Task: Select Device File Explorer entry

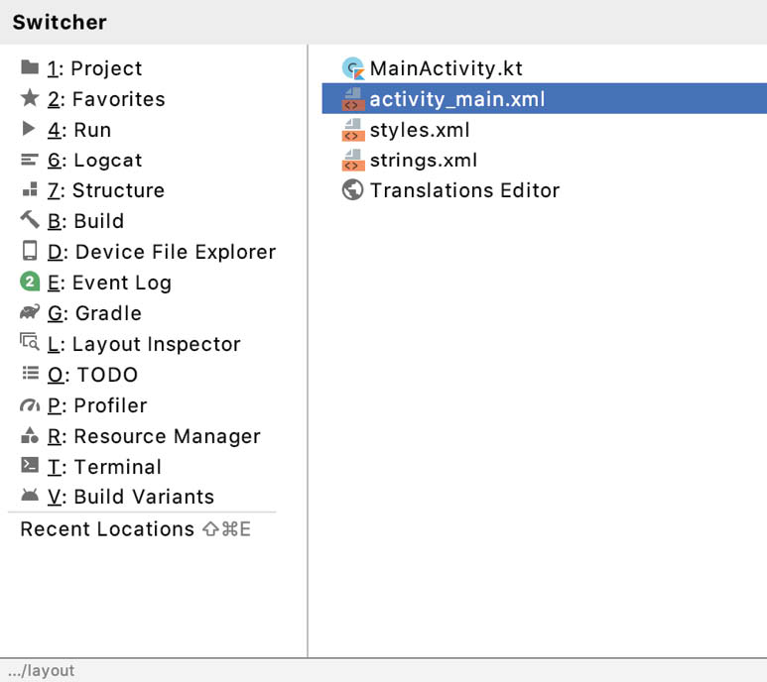Action: coord(148,252)
